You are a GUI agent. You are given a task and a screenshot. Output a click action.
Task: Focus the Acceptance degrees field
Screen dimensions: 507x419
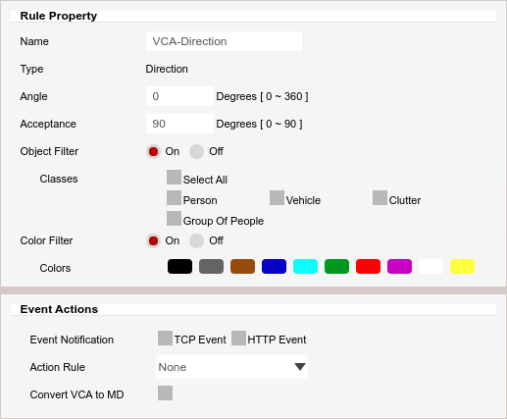tap(179, 124)
